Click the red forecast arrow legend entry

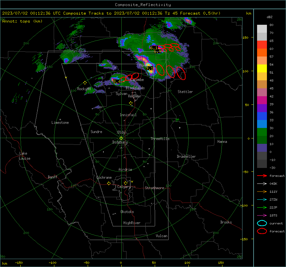(x=262, y=176)
